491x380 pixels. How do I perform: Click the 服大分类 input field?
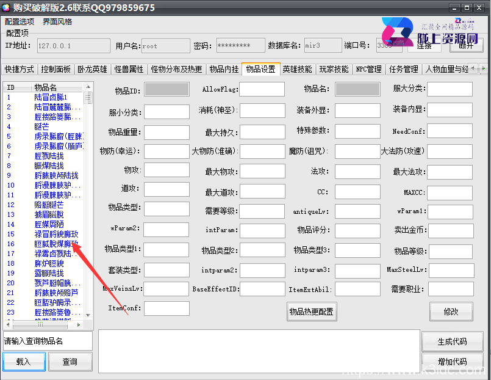tap(450, 89)
